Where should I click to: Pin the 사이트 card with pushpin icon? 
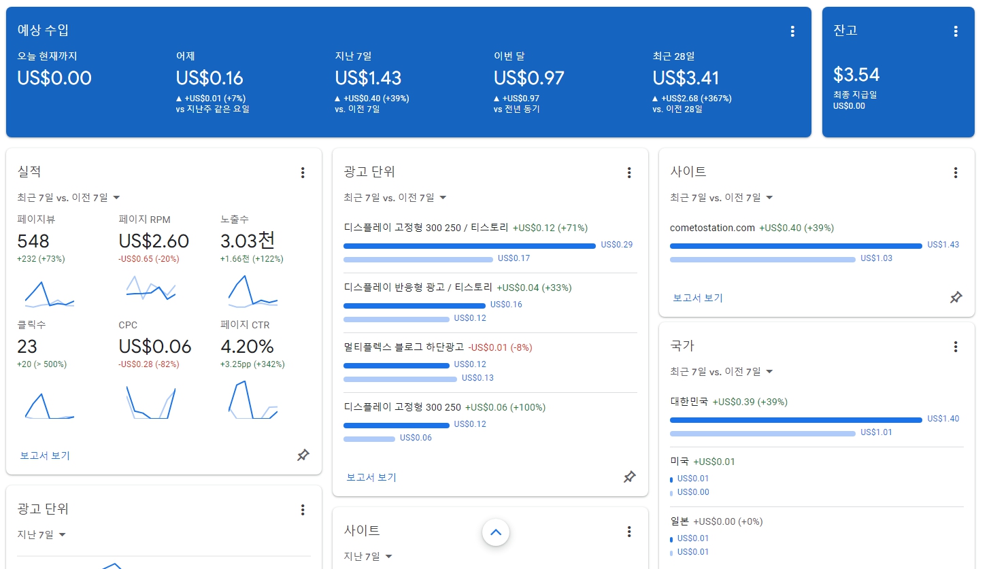click(x=956, y=298)
